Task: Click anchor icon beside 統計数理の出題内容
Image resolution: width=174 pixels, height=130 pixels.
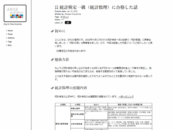Action: pyautogui.click(x=52, y=88)
